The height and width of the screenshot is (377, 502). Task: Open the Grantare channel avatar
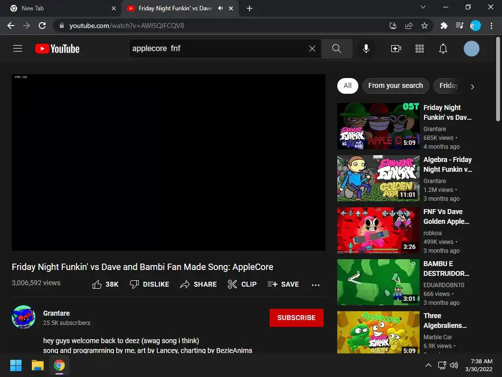point(24,317)
